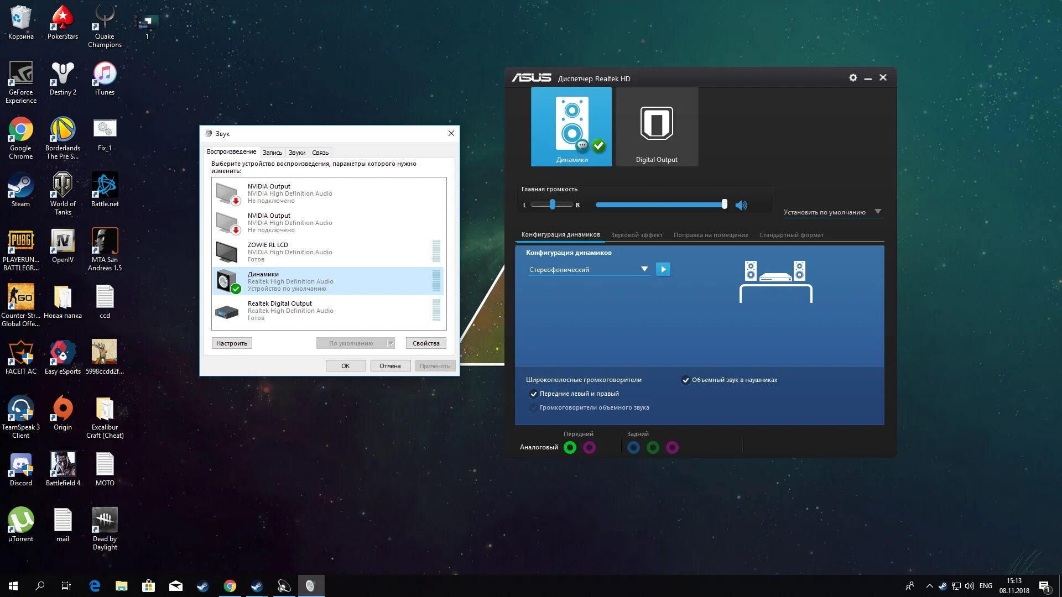The image size is (1062, 597).
Task: Click the blue rear analog jack
Action: point(633,447)
